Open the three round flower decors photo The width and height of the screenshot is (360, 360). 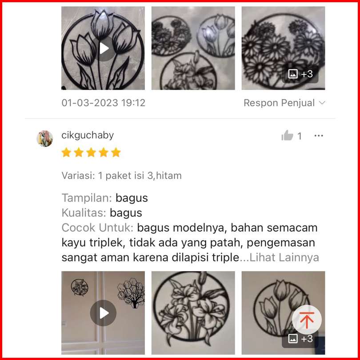[x=193, y=48]
